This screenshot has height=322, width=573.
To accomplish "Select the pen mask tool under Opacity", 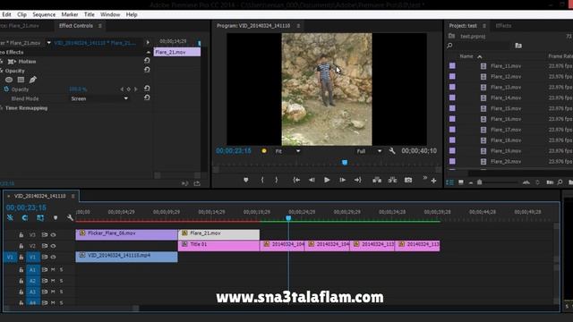I will pyautogui.click(x=33, y=80).
